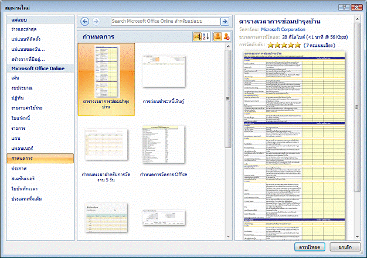Go back with the left arrow button
367x258 pixels.
(84, 22)
